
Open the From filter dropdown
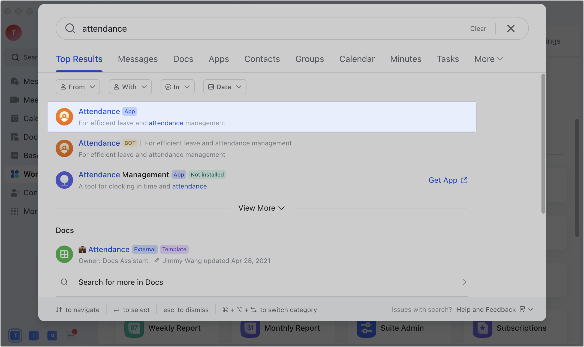[x=78, y=87]
